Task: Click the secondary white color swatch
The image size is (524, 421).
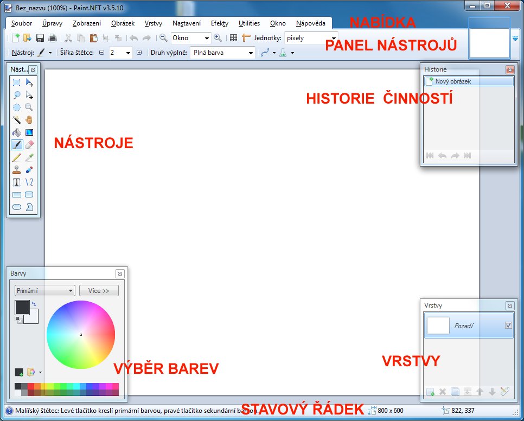Action: (x=34, y=319)
